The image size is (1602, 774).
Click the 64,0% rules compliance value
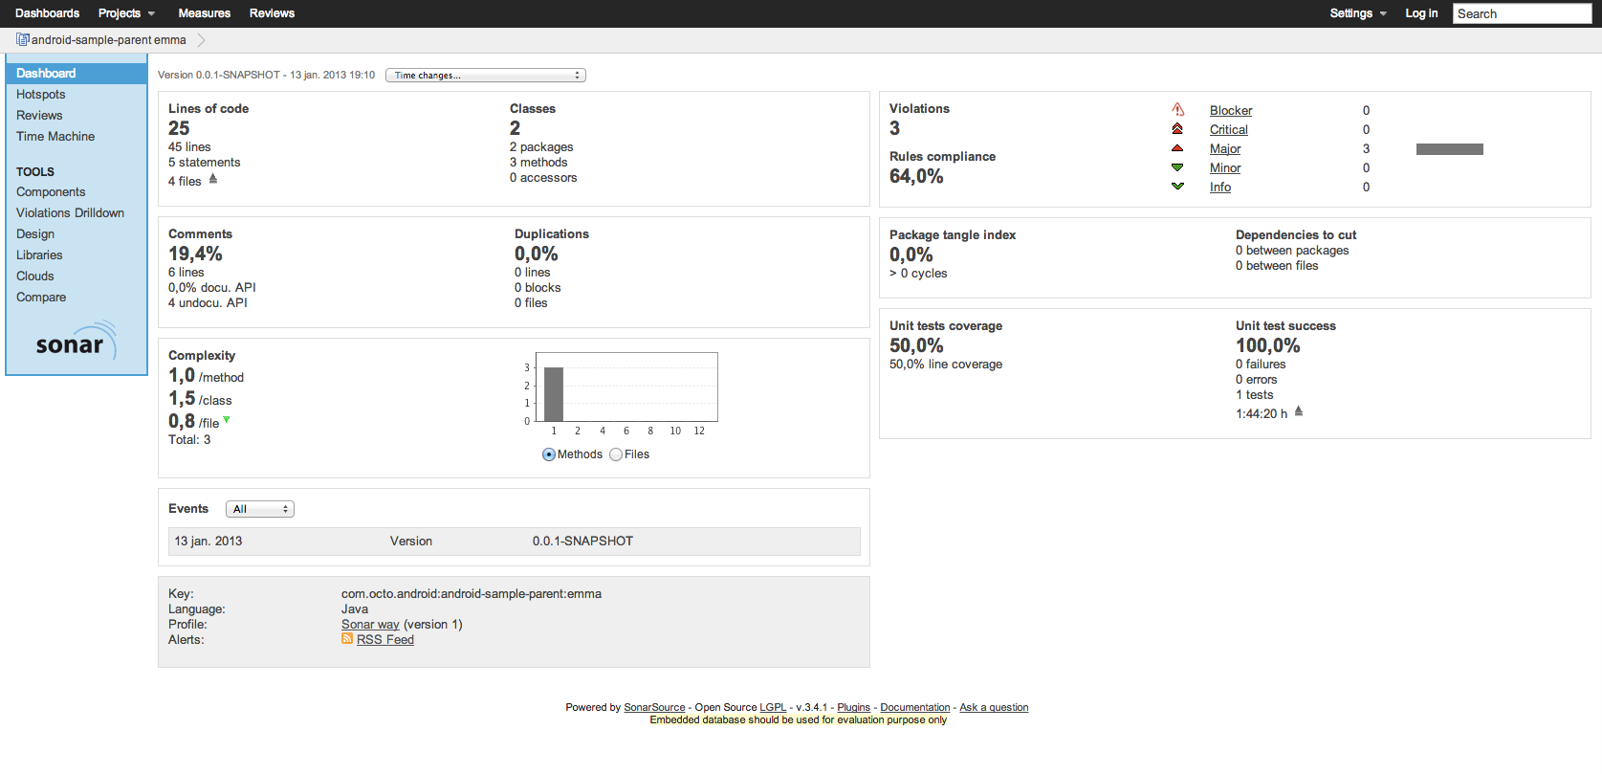tap(916, 176)
